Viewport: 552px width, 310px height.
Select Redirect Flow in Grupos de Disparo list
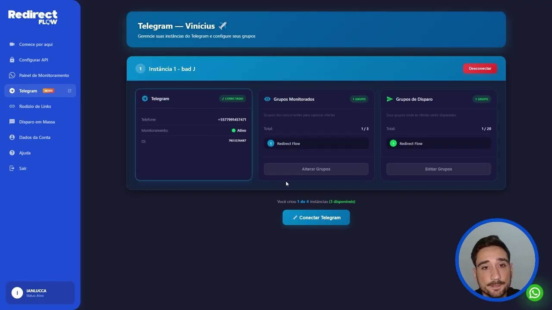439,143
